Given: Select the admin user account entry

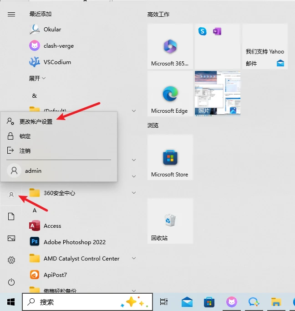Looking at the screenshot, I should [59, 171].
